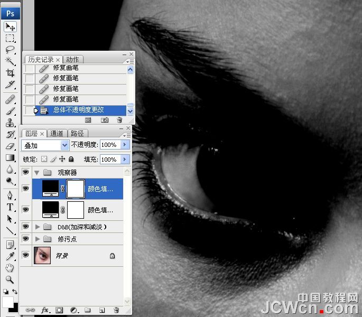Create new snapshot with camera icon
Screen dimensions: 362x317
(x=105, y=120)
